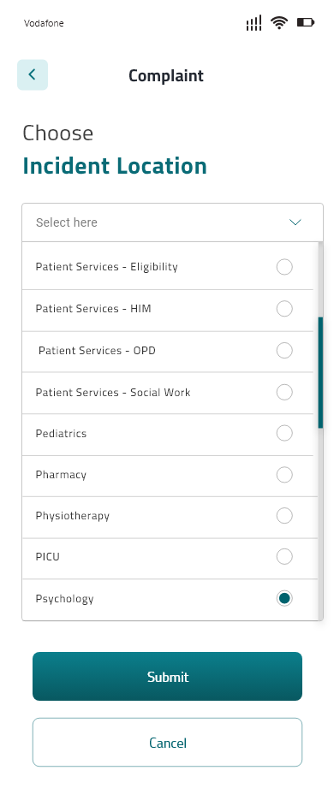
Task: Pick Patient Services - Social Work radio
Action: coord(284,392)
